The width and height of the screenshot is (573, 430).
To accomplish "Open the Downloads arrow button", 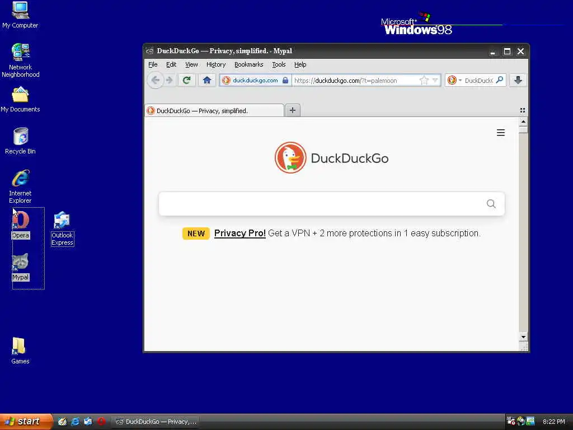I will 518,80.
